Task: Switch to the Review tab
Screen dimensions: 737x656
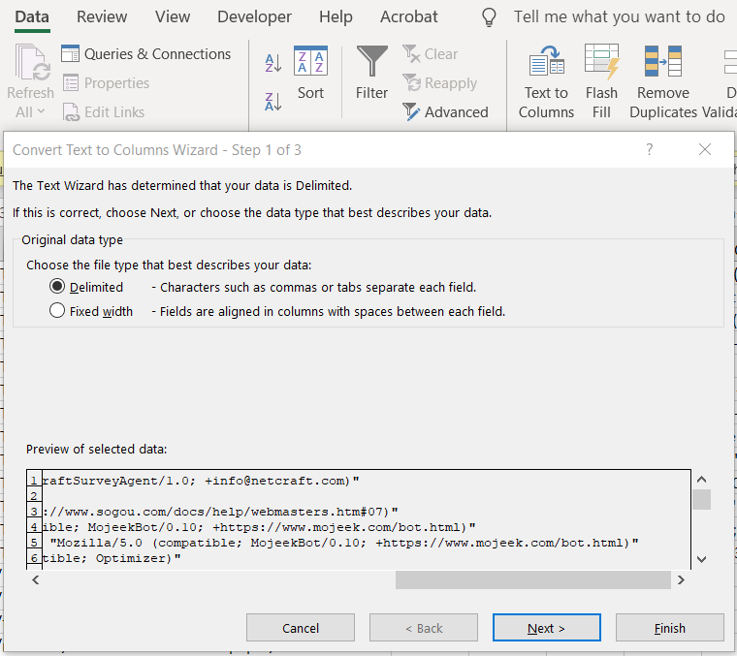Action: (102, 16)
